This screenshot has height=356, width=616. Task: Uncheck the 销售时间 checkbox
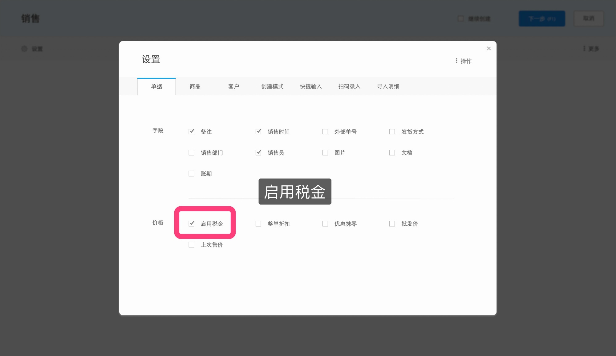(x=258, y=132)
